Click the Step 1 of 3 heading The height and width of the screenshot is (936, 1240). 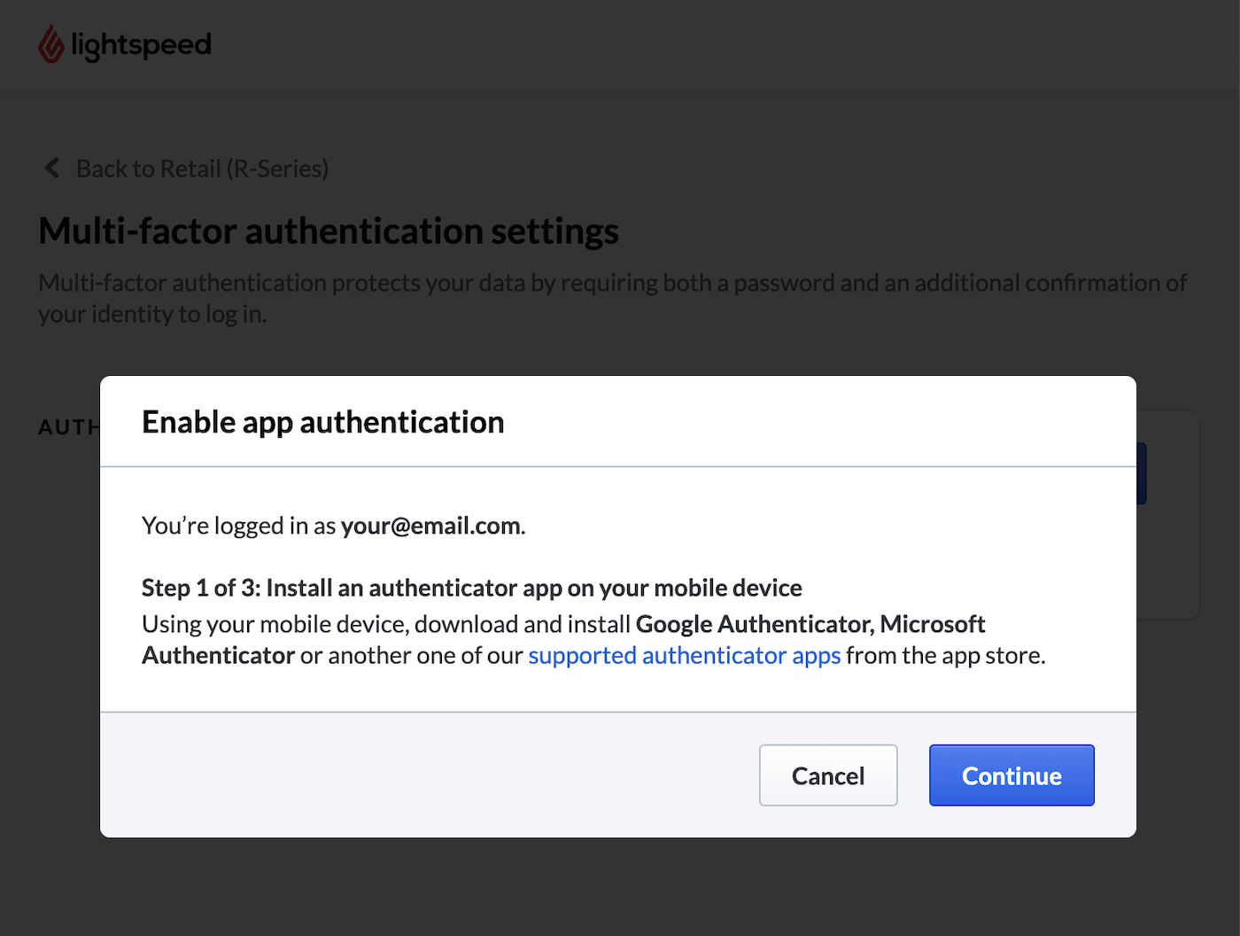[x=471, y=587]
